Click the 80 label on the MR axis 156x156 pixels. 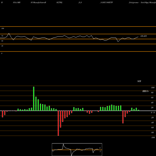point(152,93)
